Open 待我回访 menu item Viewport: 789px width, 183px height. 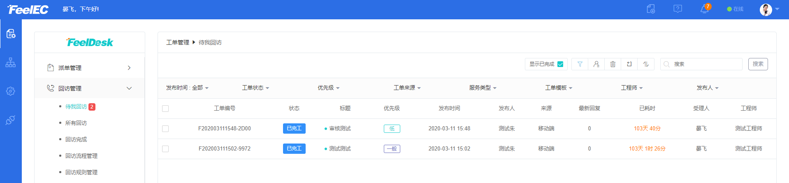point(76,107)
